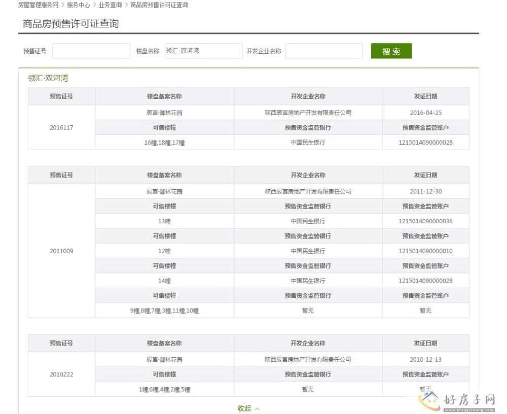Viewport: 507px width, 414px height.
Task: Click presale permit number 2016117
Action: [61, 127]
